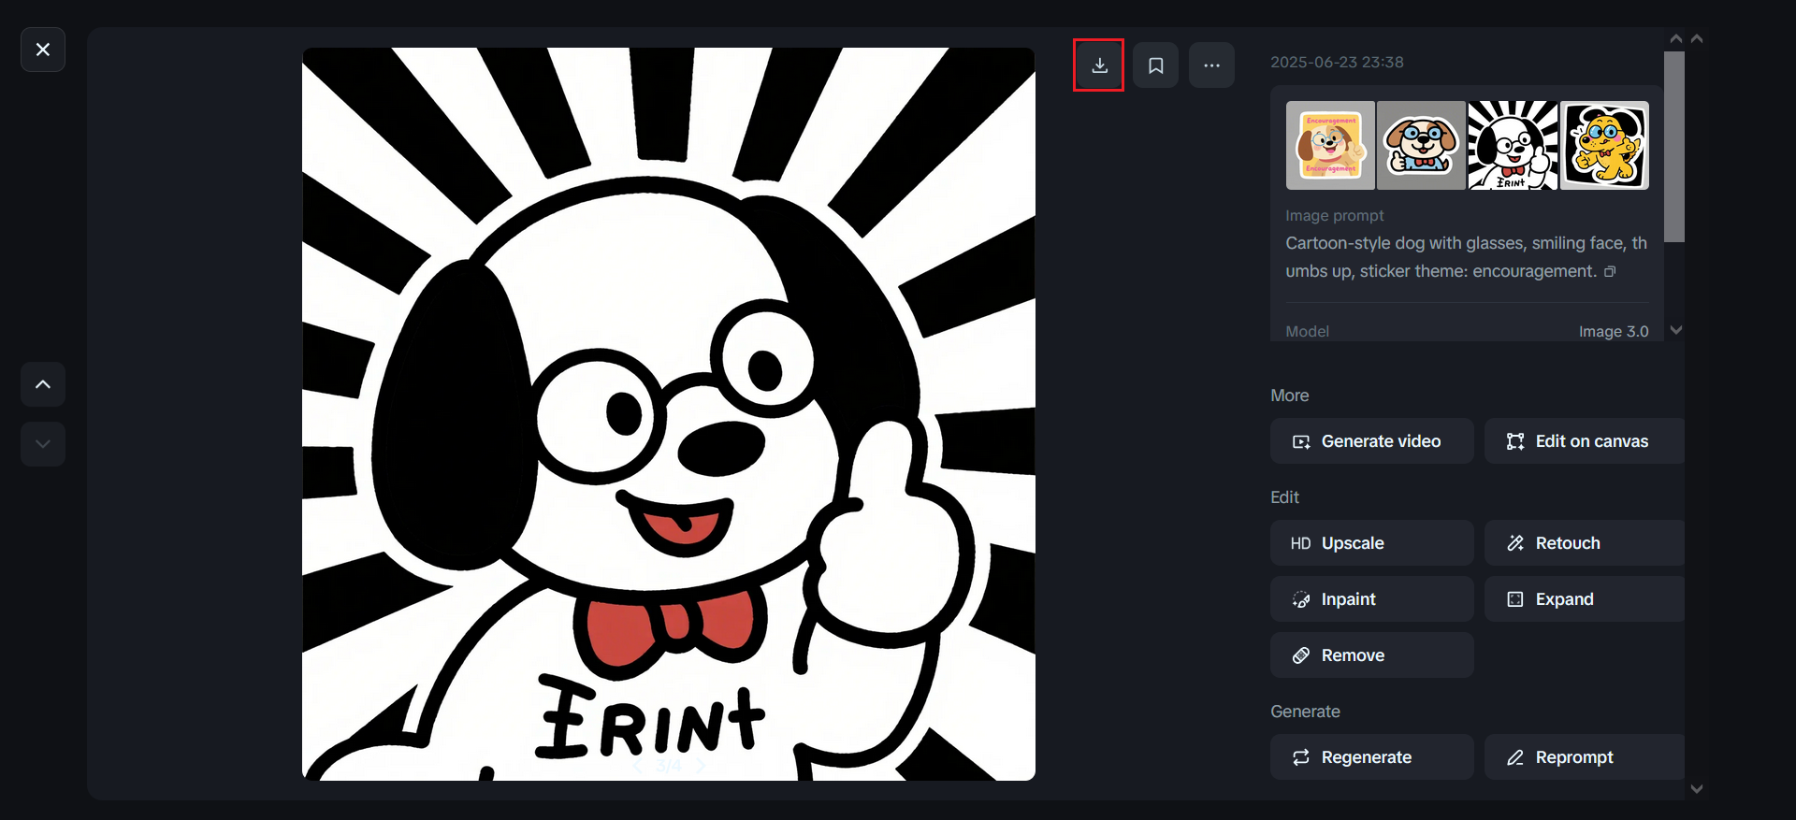Viewport: 1796px width, 820px height.
Task: Click the 'Edit' section heading
Action: pyautogui.click(x=1284, y=497)
